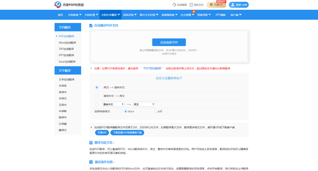The image size is (318, 171).
Task: Select PDF在线翻译 in the sidebar
Action: (x=67, y=36)
